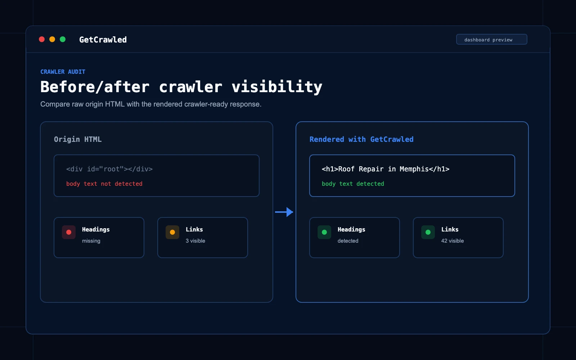Select the Origin HTML panel title

[x=78, y=139]
